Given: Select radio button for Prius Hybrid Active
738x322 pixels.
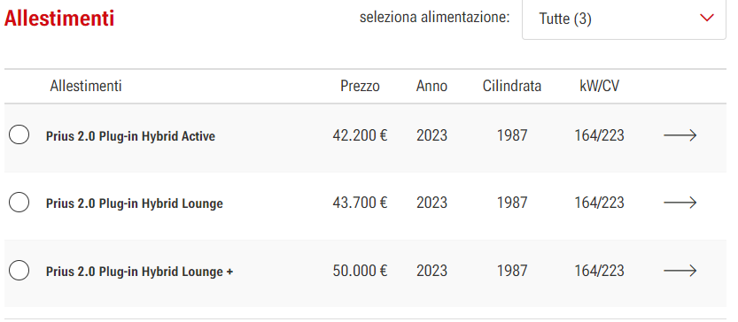Looking at the screenshot, I should point(19,135).
